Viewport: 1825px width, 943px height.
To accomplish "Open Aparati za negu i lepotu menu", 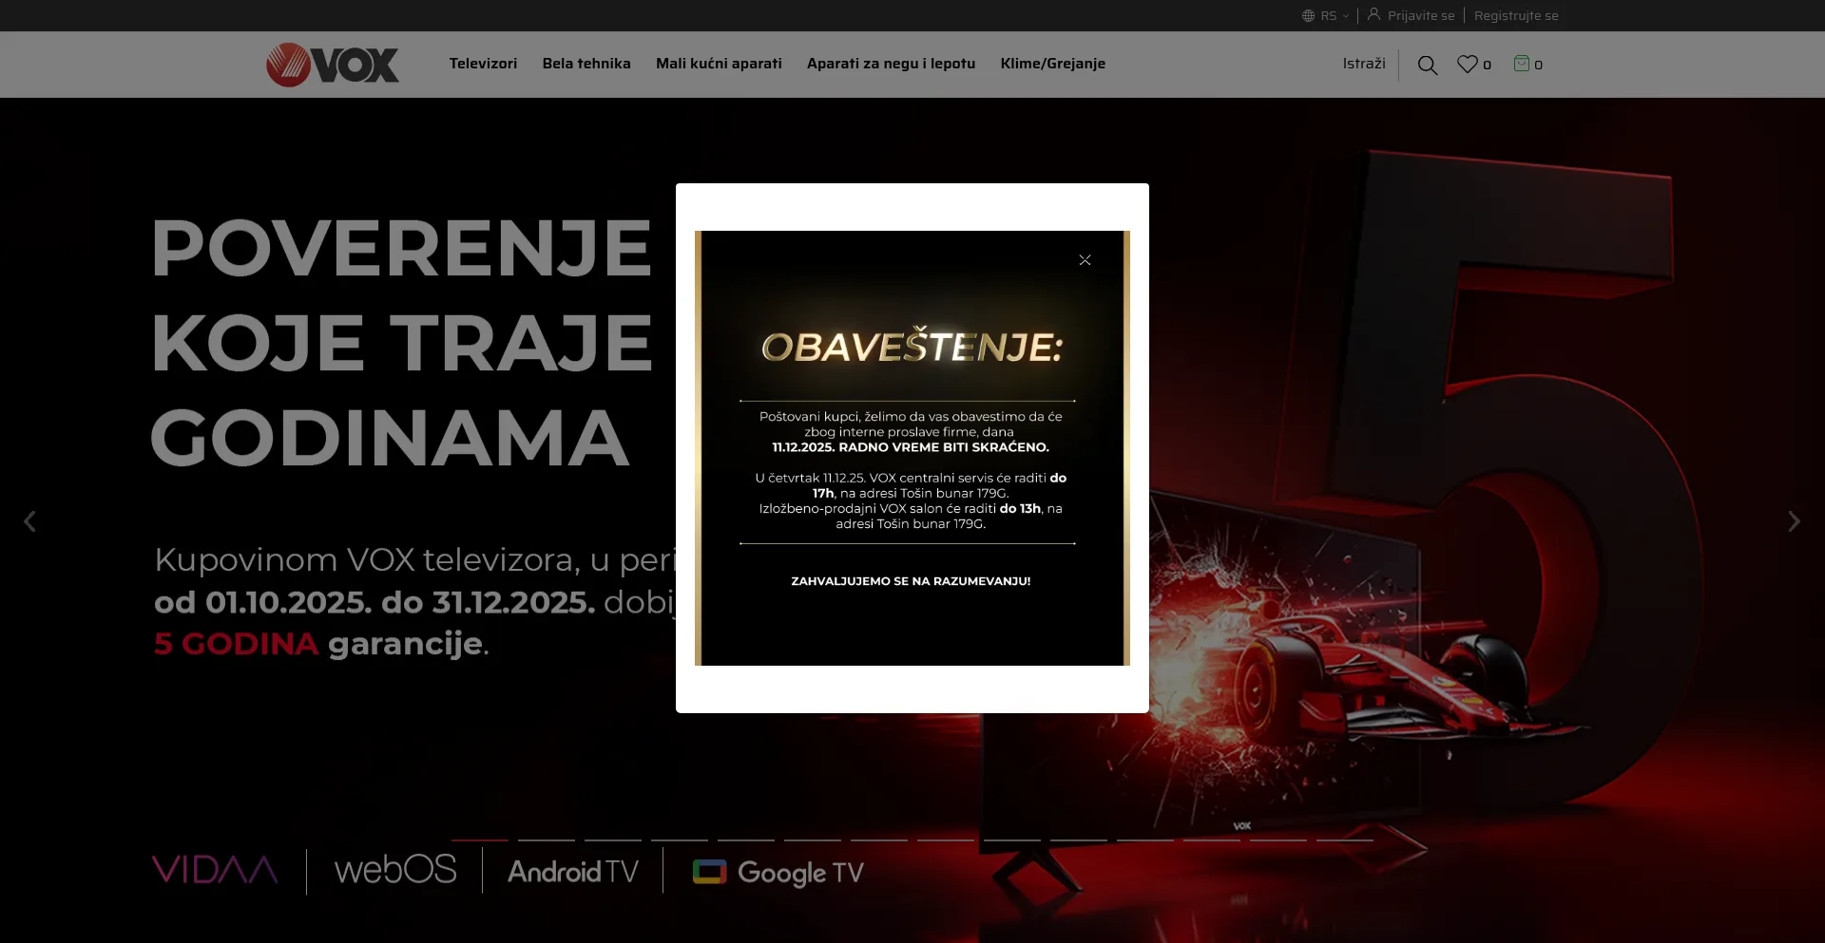I will coord(891,64).
